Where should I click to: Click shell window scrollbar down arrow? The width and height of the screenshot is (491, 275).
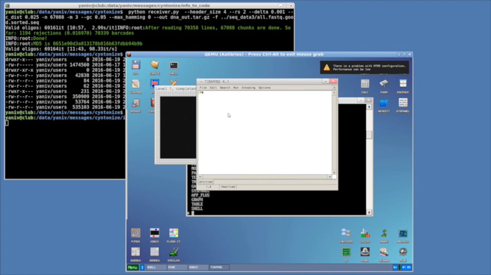tap(369, 212)
